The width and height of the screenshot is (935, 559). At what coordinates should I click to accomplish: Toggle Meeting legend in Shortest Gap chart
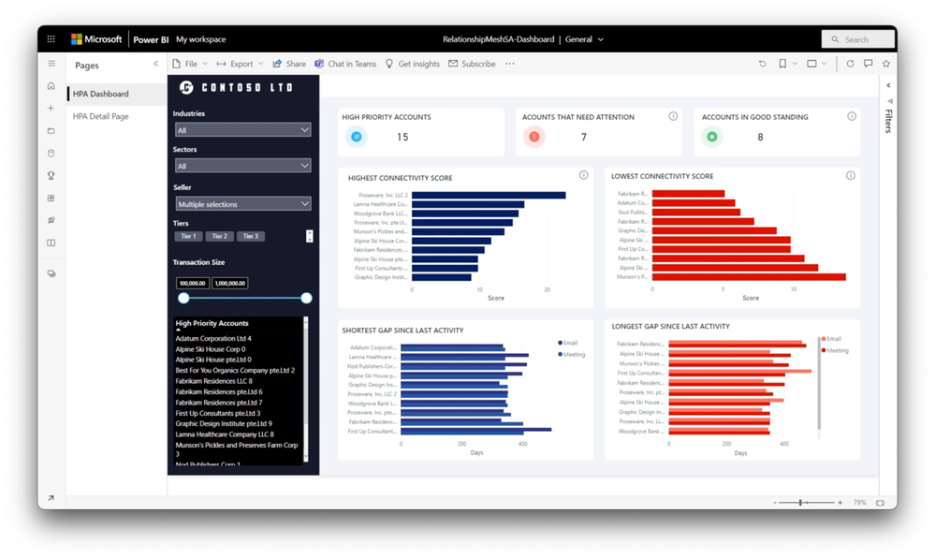tap(571, 354)
